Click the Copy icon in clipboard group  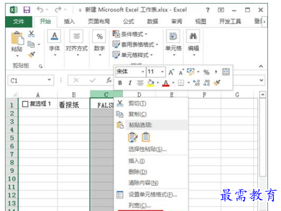click(x=31, y=44)
